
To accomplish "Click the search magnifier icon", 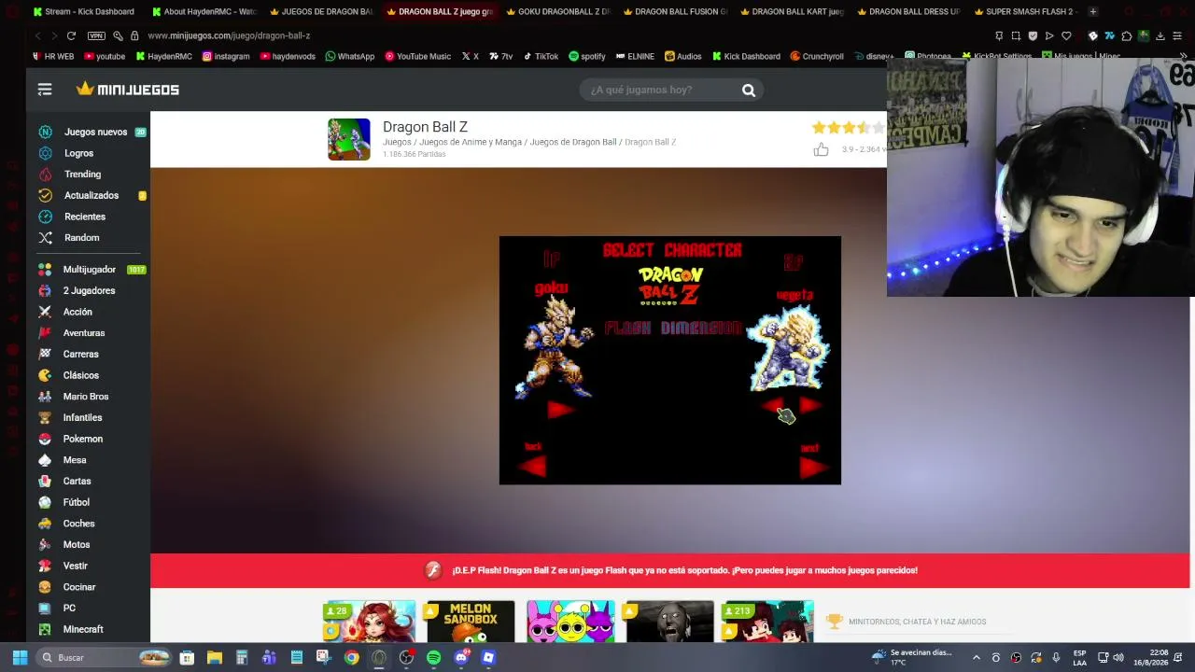I will (x=749, y=91).
